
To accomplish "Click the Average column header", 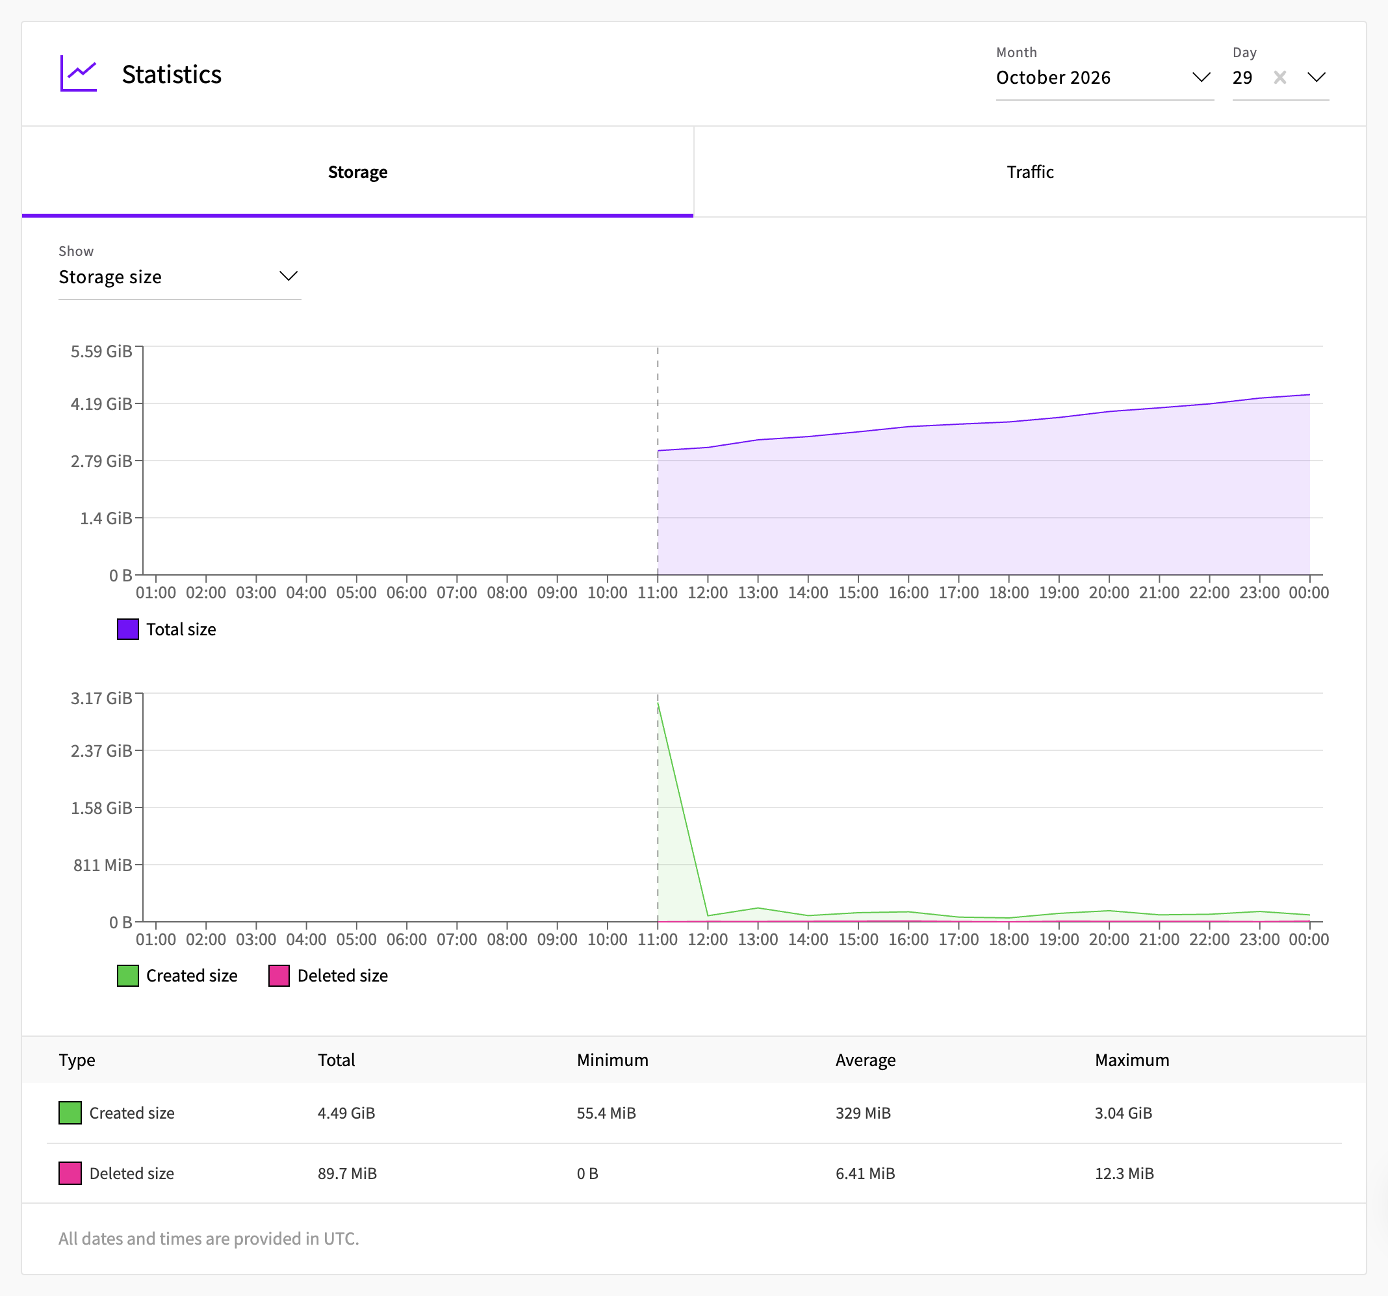I will pos(865,1060).
